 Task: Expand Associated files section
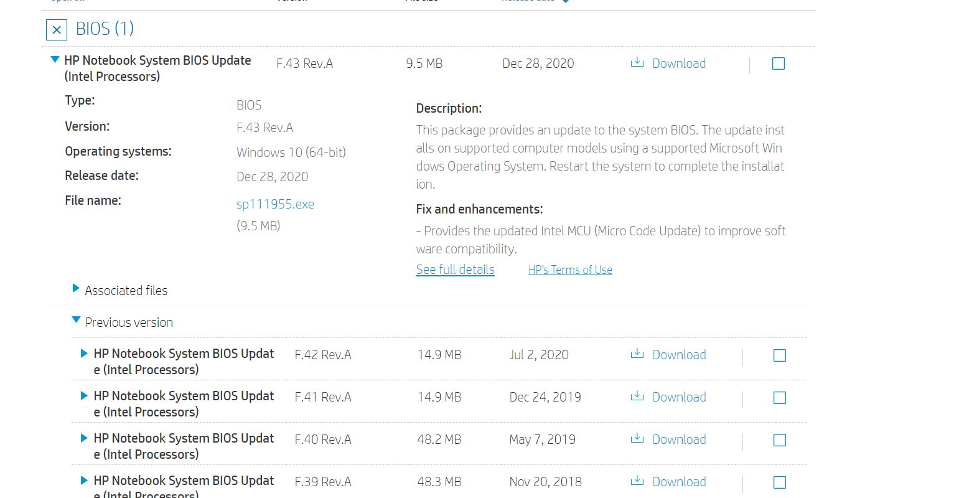click(76, 288)
